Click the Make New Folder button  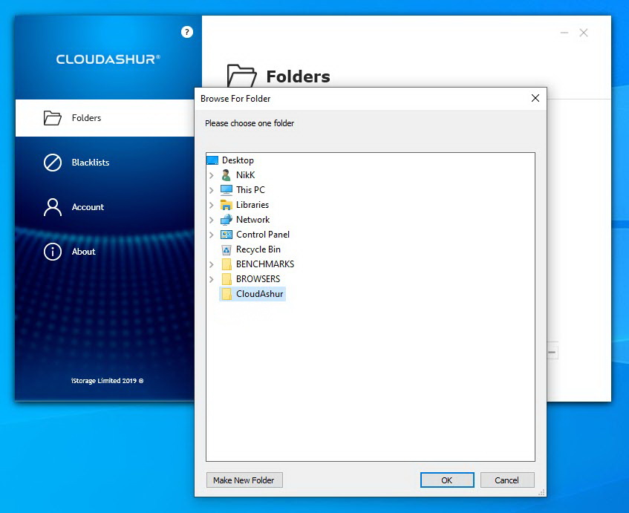click(x=244, y=480)
